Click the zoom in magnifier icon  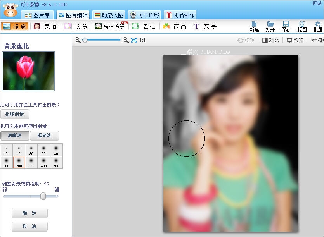pos(125,40)
